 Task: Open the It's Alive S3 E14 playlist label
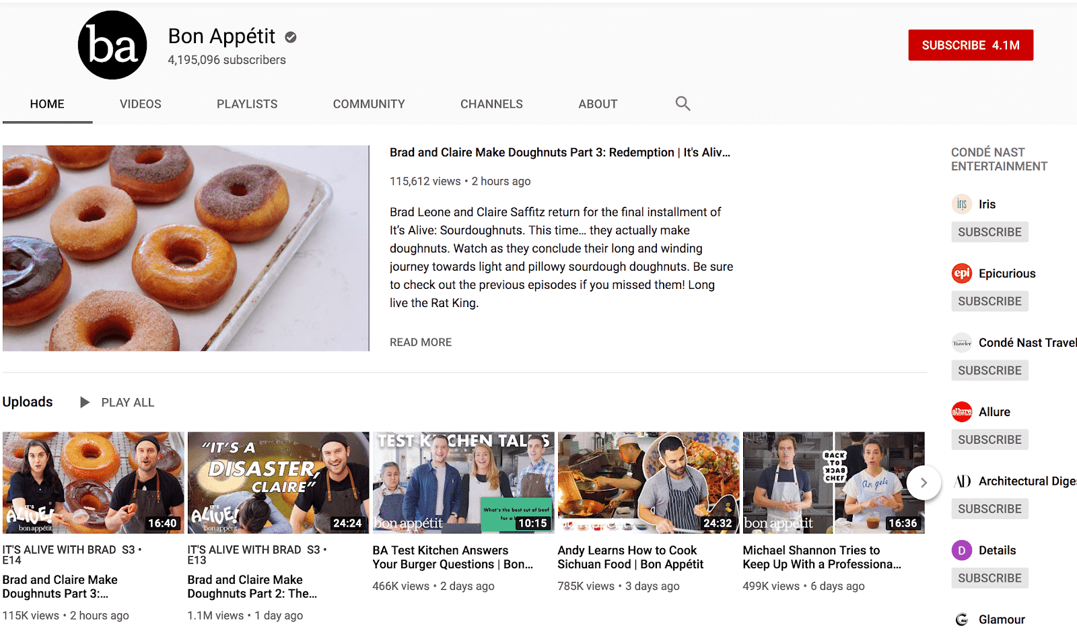coord(72,555)
